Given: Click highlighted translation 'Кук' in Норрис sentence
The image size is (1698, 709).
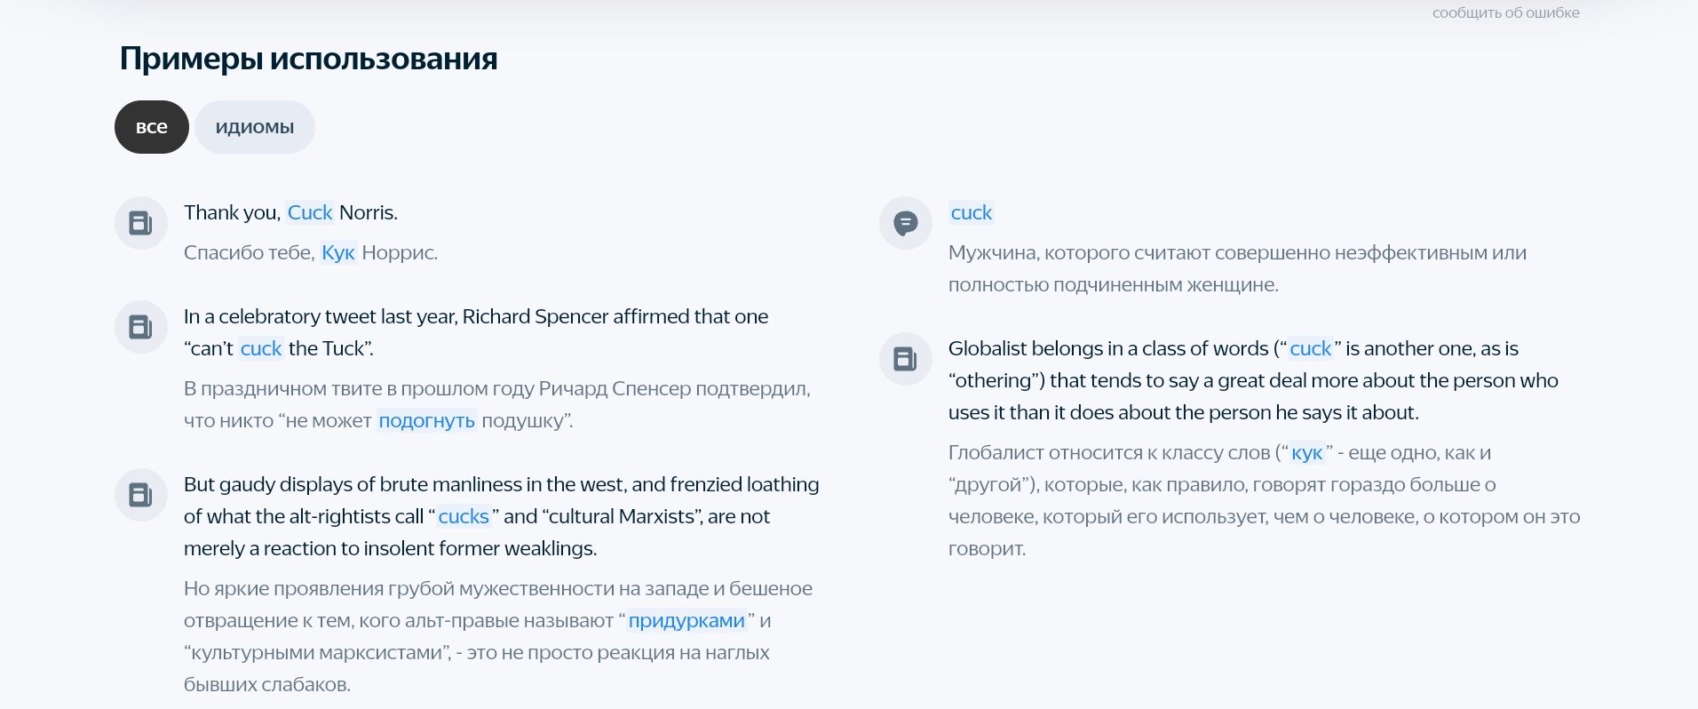Looking at the screenshot, I should click(338, 252).
